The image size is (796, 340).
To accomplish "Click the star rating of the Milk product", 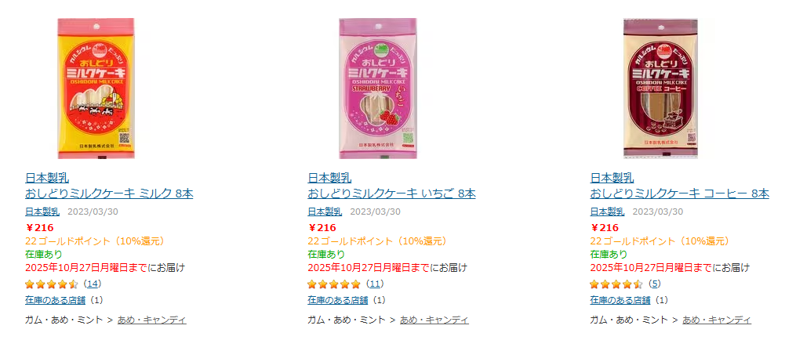I will [x=51, y=284].
